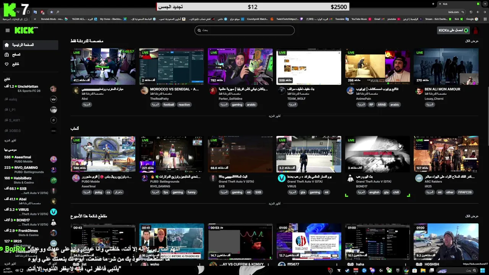This screenshot has width=489, height=275.
Task: Open S_AM1 avatar in sidebar
Action: coord(53,120)
